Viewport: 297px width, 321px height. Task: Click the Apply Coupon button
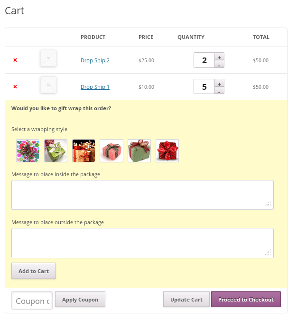coord(80,300)
